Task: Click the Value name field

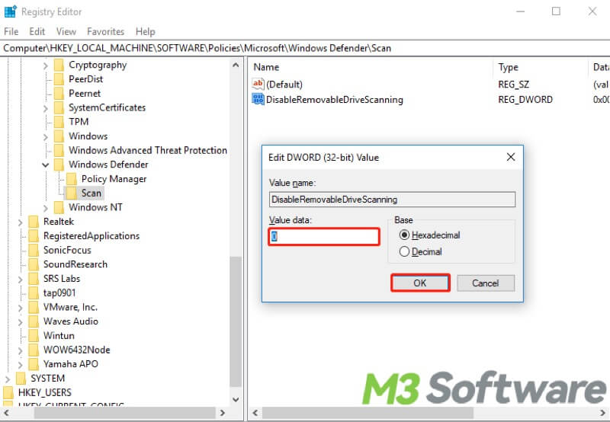Action: coord(392,200)
